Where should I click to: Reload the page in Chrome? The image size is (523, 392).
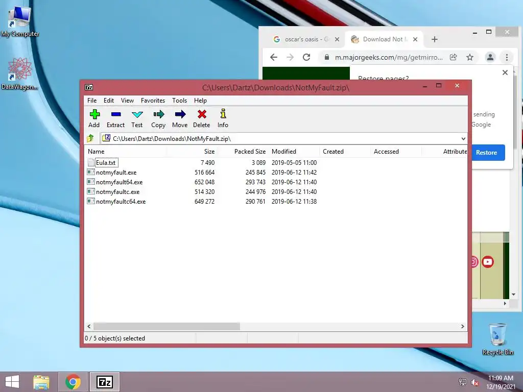tap(306, 57)
